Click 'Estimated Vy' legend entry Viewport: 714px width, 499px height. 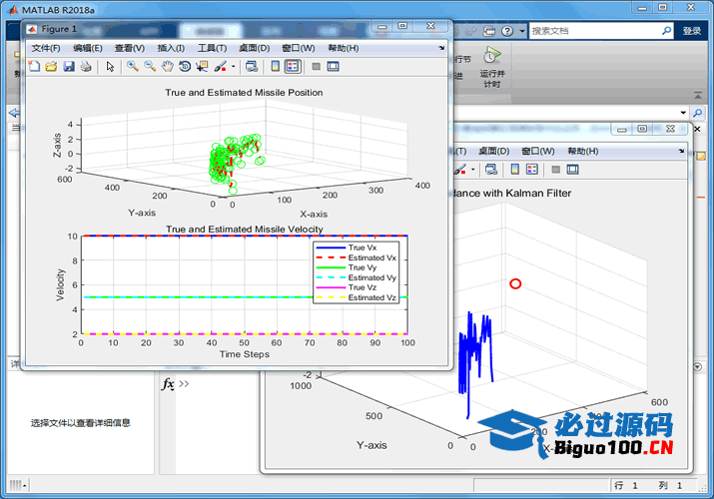pos(372,277)
